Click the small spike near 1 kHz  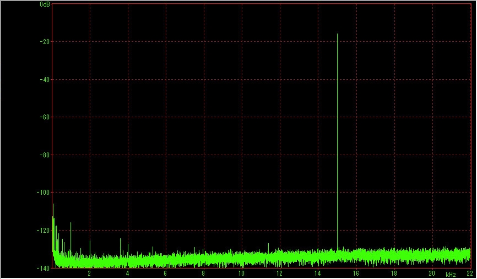tap(71, 237)
